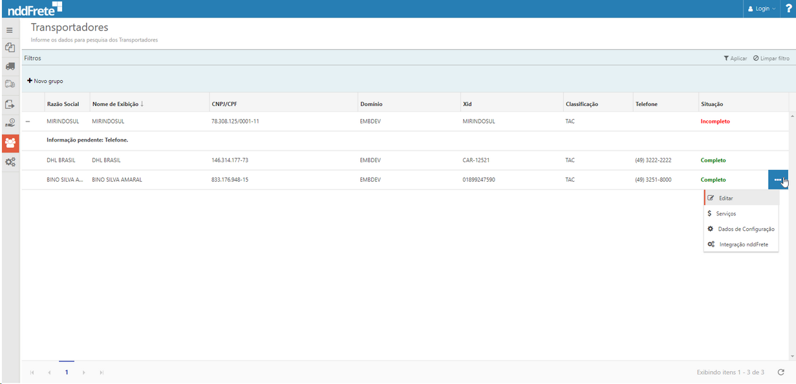This screenshot has height=384, width=796.
Task: Click the documents icon in sidebar
Action: click(x=10, y=48)
